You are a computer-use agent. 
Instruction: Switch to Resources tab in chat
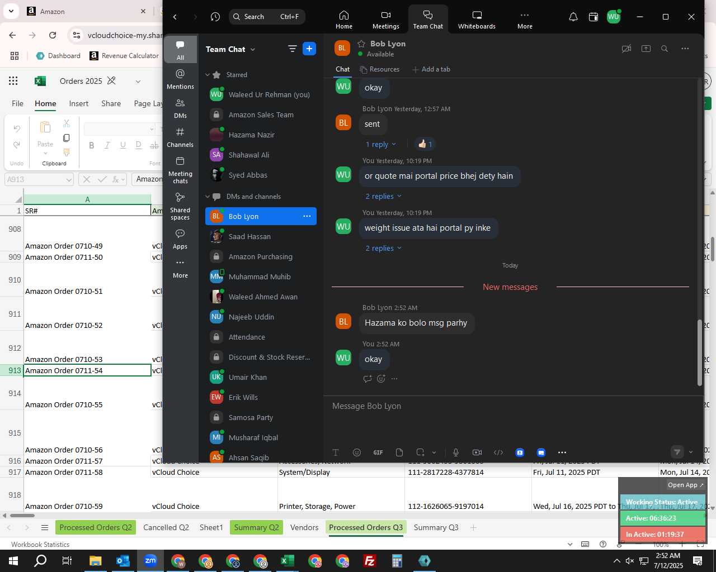tap(380, 69)
